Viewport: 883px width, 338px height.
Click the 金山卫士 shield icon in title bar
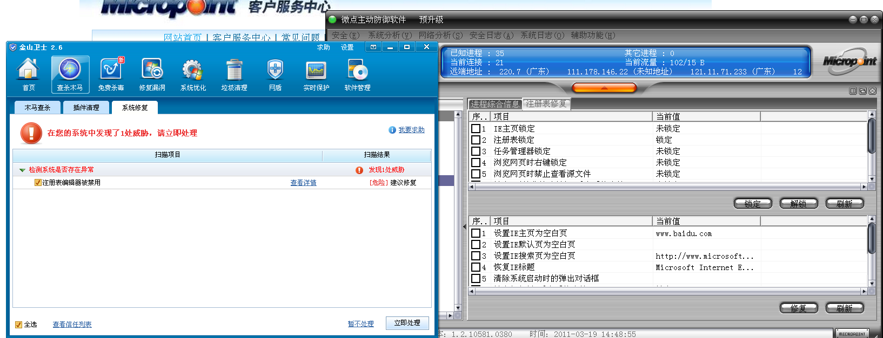coord(13,47)
